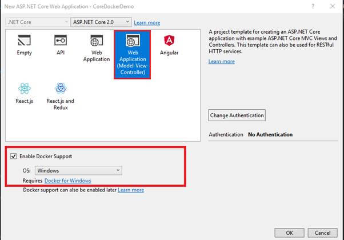
Task: Toggle the Enable Docker Support checkbox
Action: (x=13, y=156)
